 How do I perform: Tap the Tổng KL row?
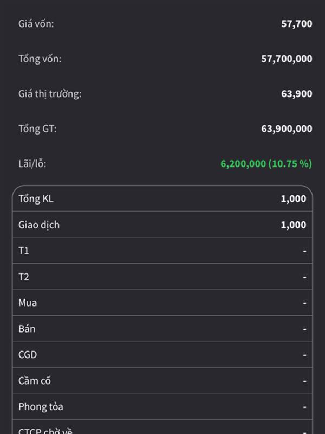pos(162,199)
